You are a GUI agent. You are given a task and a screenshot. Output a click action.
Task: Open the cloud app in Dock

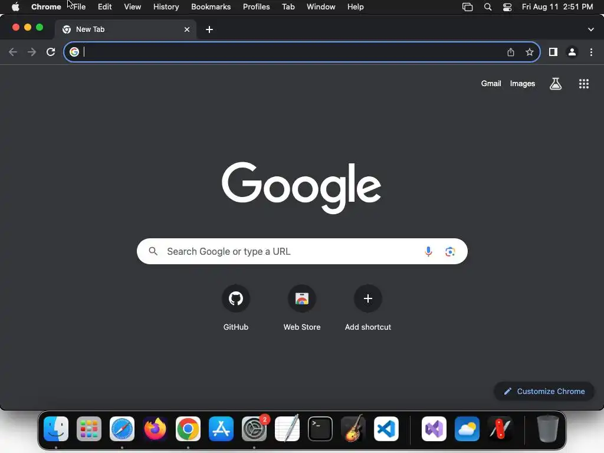pyautogui.click(x=467, y=429)
